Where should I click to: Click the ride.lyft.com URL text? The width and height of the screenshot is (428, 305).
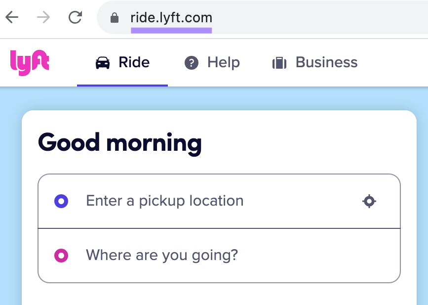pos(171,17)
